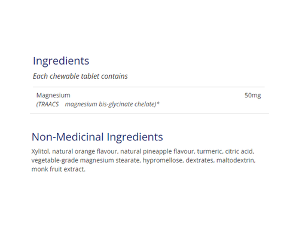Click the word "hypromellose"

[x=162, y=160]
